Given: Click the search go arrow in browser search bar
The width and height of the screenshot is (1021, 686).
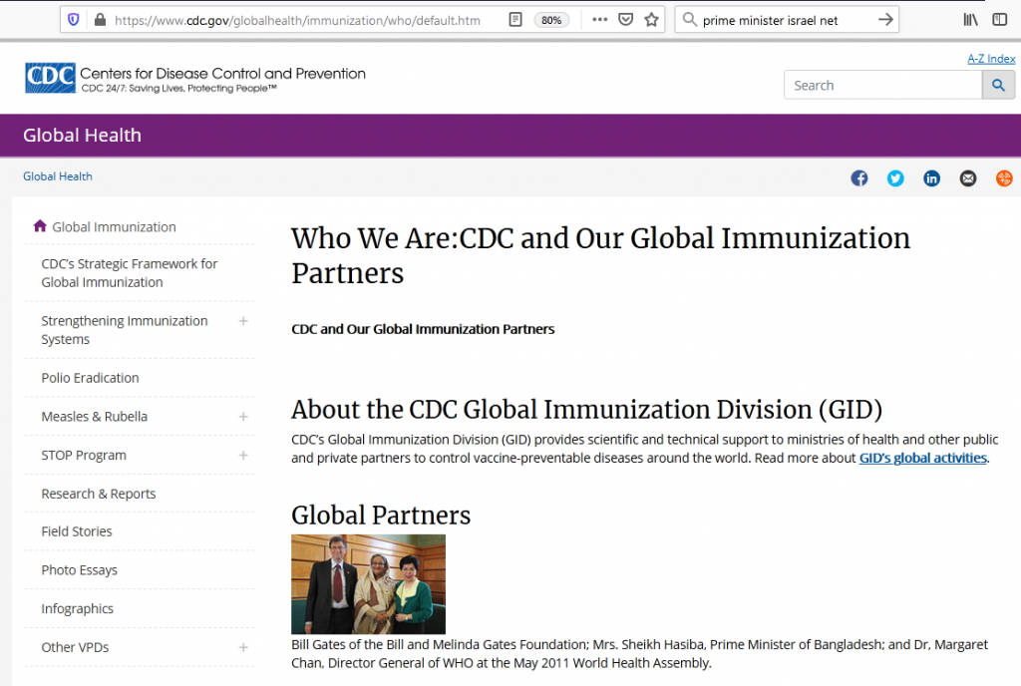Looking at the screenshot, I should pos(885,20).
